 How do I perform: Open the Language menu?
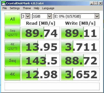[x=48, y=8]
